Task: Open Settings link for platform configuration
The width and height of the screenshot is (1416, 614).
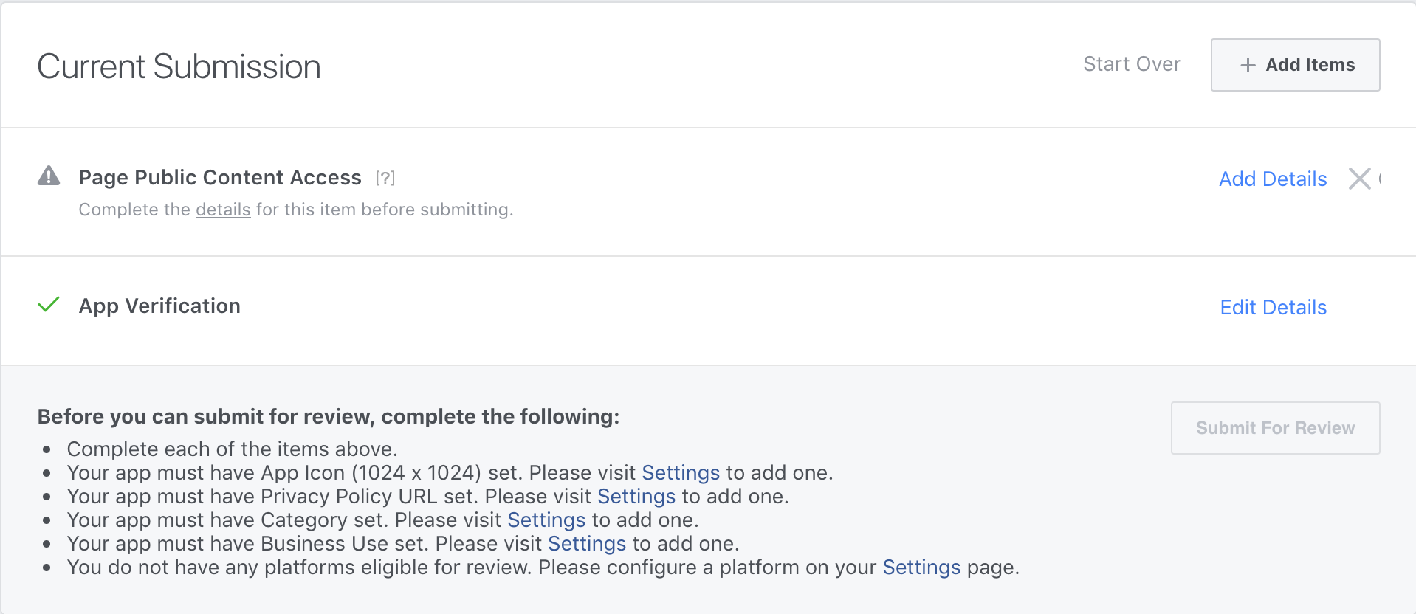Action: tap(921, 567)
